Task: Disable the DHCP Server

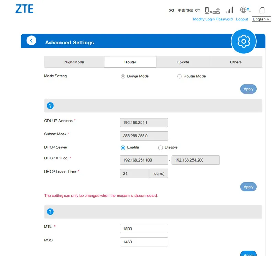Action: 161,148
